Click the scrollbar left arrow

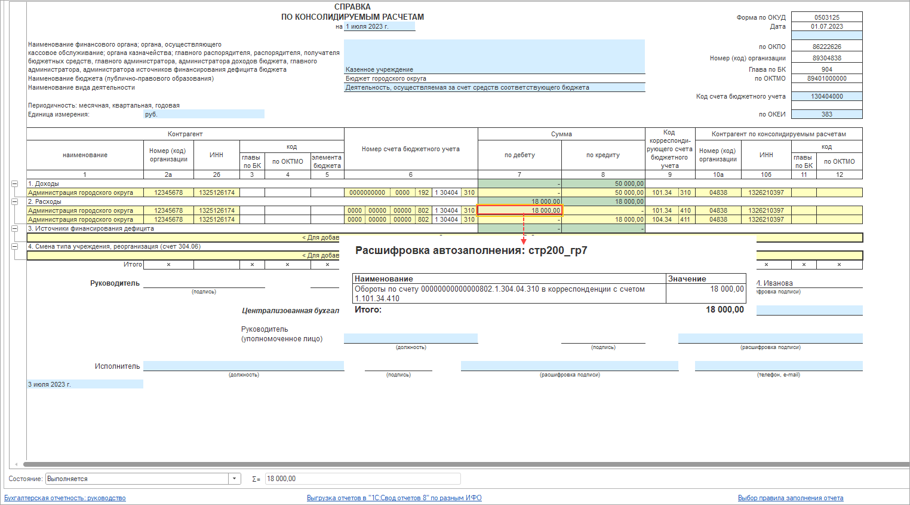coord(16,464)
